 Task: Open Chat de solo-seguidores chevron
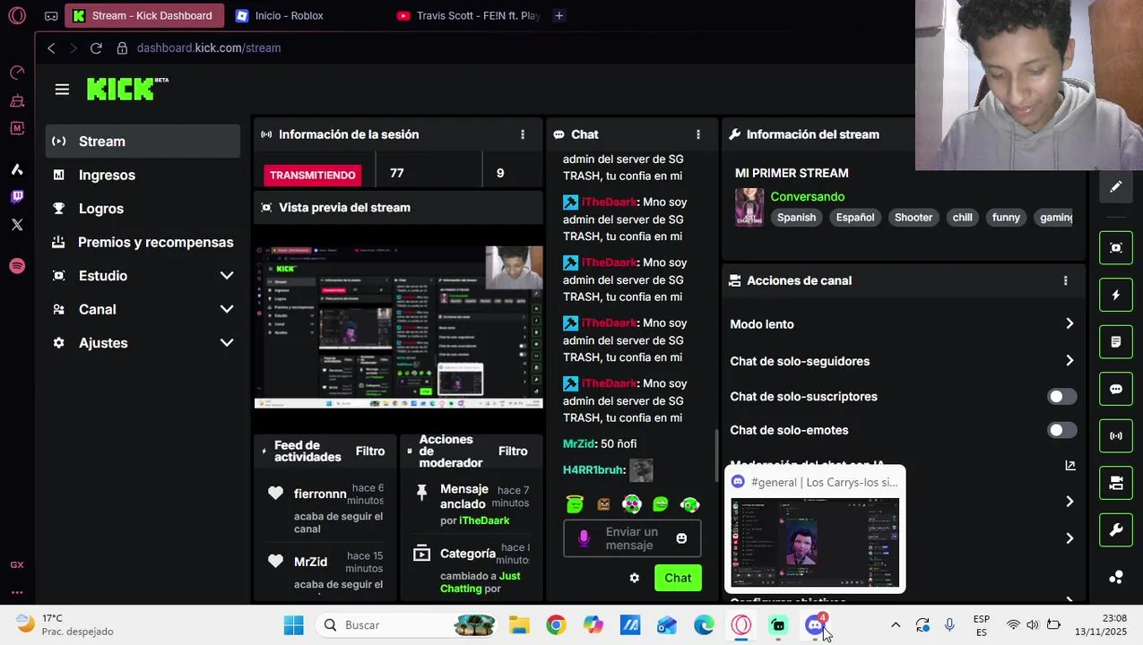coord(1069,361)
